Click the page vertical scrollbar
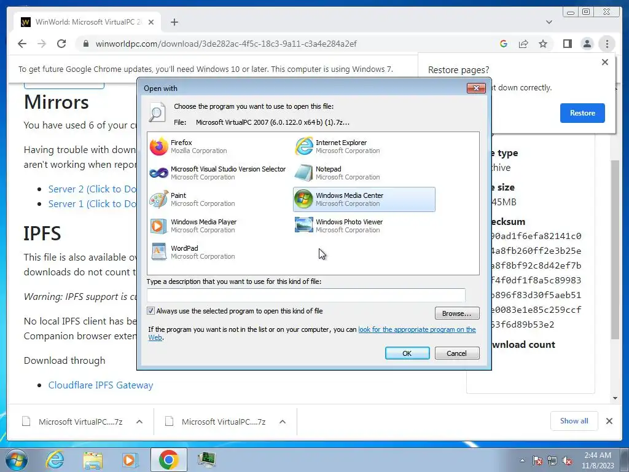Screen dimensions: 629x472 [615, 250]
